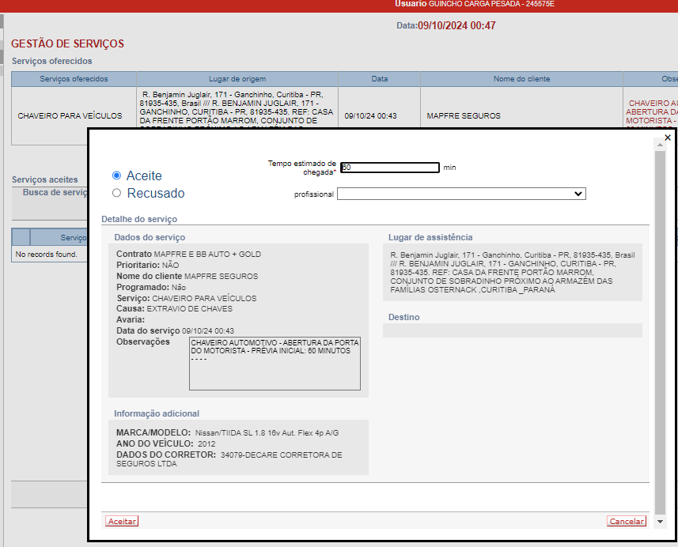This screenshot has width=678, height=547.
Task: Select the Aceite radio option
Action: pyautogui.click(x=117, y=175)
